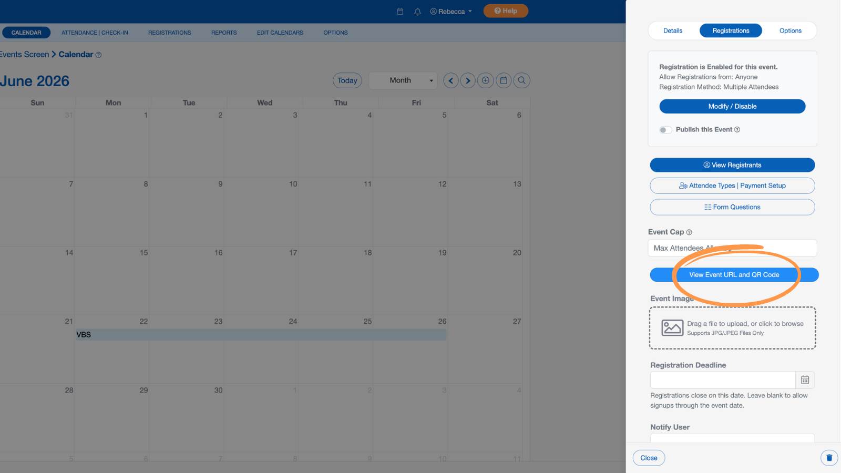
Task: Toggle the Publish this Event switch
Action: click(x=665, y=130)
